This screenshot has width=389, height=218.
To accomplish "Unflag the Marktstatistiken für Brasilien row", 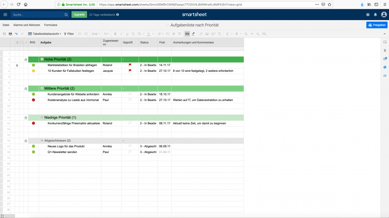I will point(130,65).
